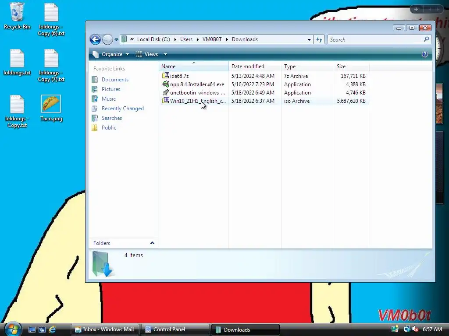Select the Recycle Bin desktop icon
This screenshot has height=336, width=449.
coord(17,16)
